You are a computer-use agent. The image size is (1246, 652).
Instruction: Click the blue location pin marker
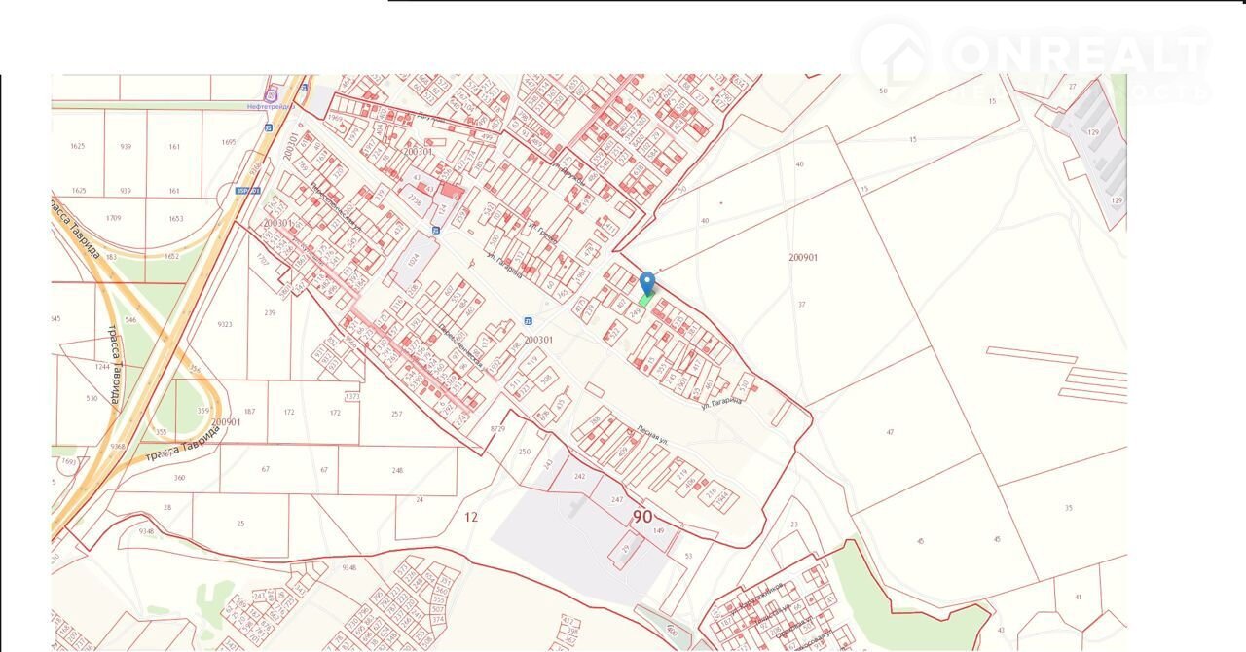point(647,282)
